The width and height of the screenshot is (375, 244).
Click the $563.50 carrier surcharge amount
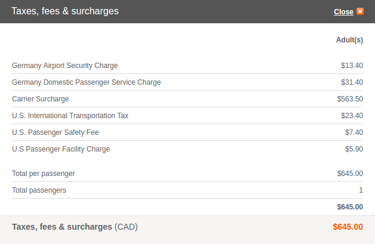(350, 99)
